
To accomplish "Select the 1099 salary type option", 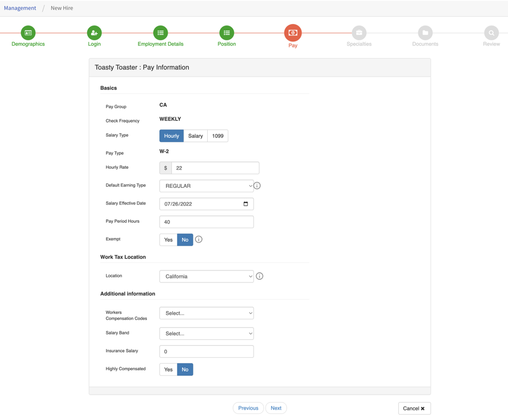I will pyautogui.click(x=217, y=135).
